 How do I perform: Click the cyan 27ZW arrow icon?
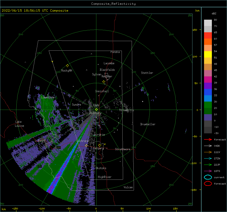click(x=208, y=159)
